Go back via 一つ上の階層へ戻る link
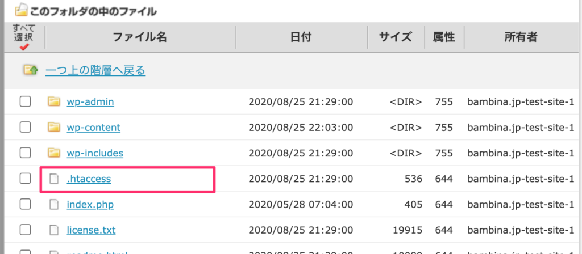The height and width of the screenshot is (254, 582). [95, 71]
